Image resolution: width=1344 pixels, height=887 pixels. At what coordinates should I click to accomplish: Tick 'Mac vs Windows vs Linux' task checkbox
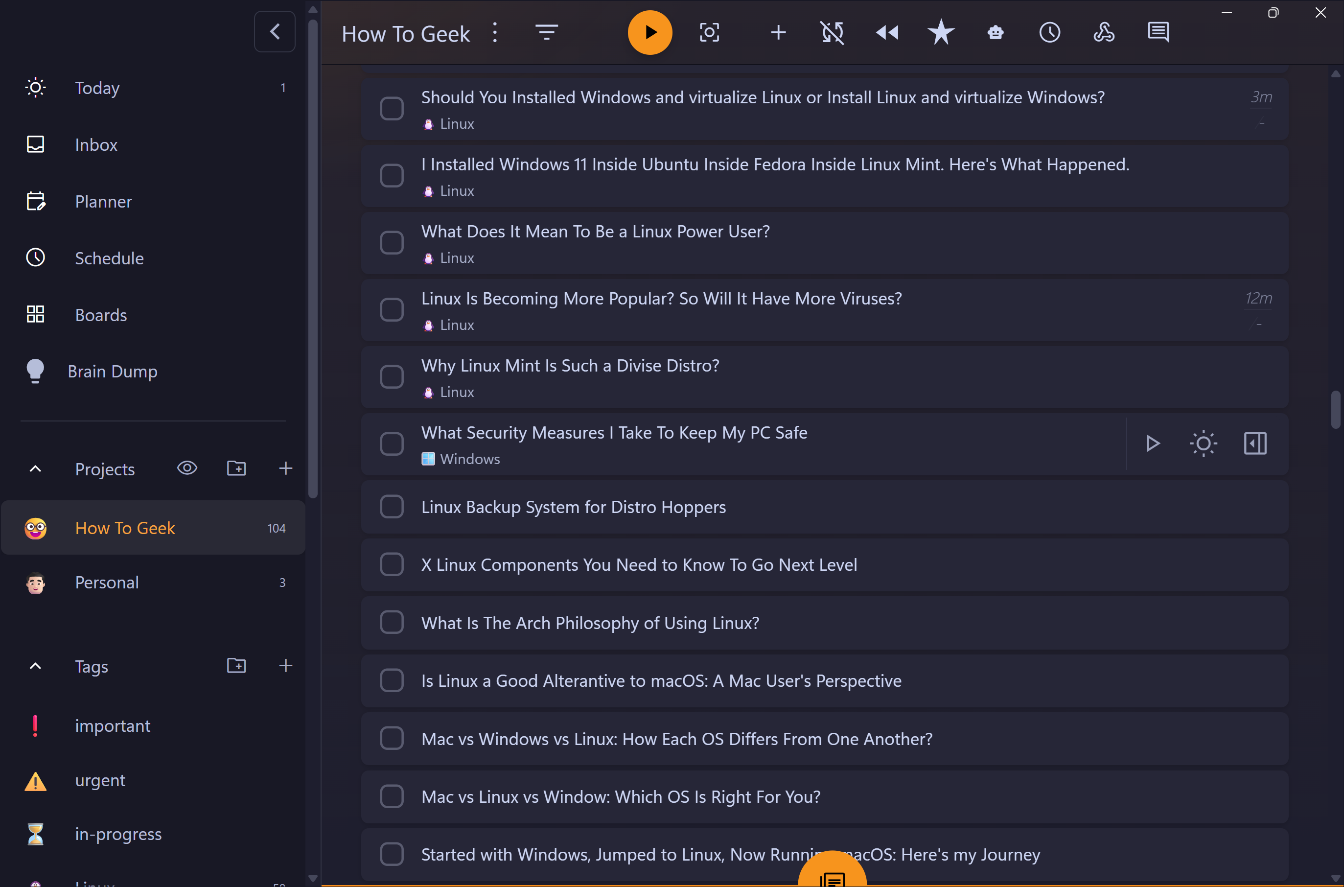392,739
